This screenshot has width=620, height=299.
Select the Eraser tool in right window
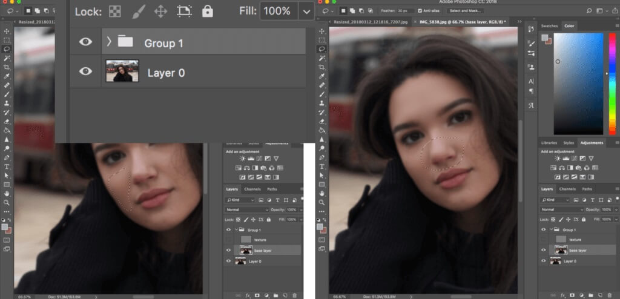point(322,122)
